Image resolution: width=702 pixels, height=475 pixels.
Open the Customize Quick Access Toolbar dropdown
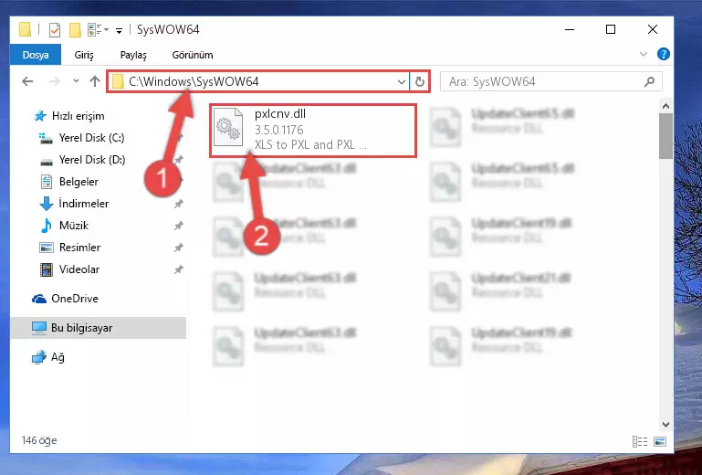119,30
